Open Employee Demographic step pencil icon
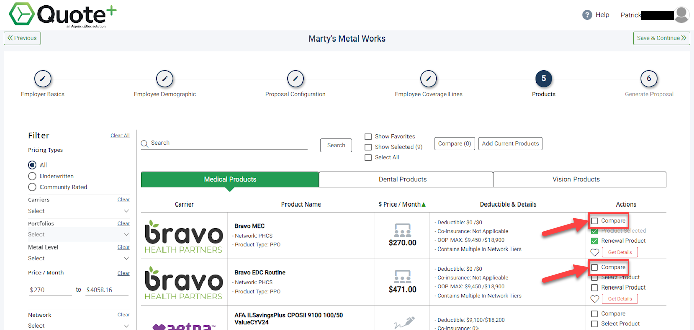Image resolution: width=694 pixels, height=330 pixels. 165,79
